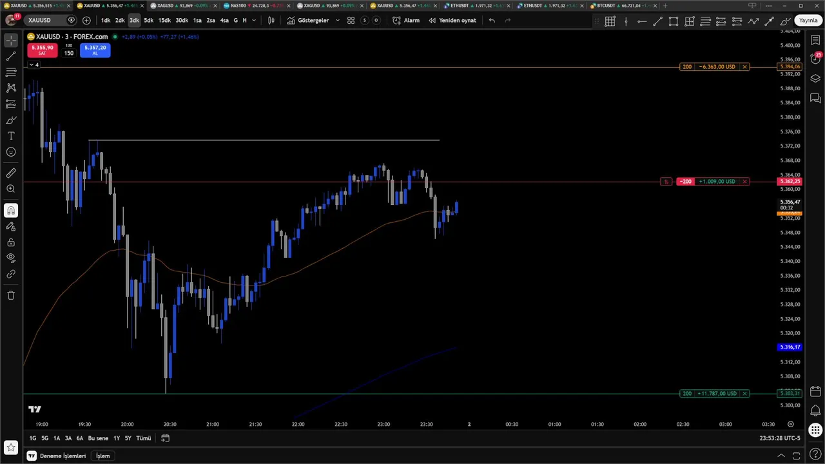Open the İşlem trading panel button

[x=102, y=456]
